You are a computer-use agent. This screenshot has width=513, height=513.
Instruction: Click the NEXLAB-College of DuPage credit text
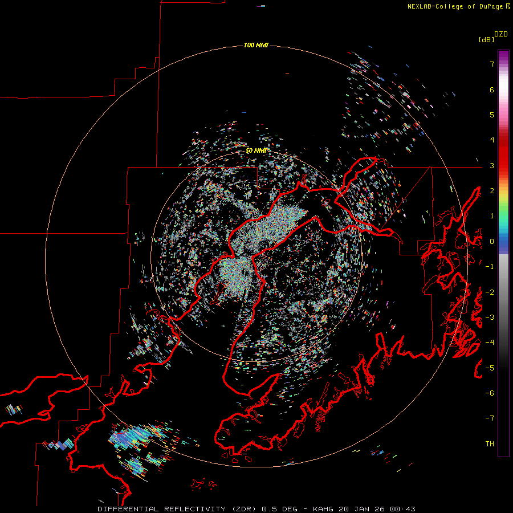click(x=456, y=6)
